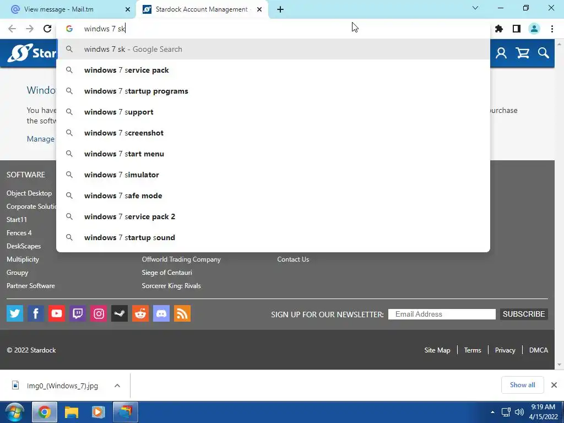Screen dimensions: 564x423
Task: Open Sorcerer King: Rivals link
Action: pos(171,286)
